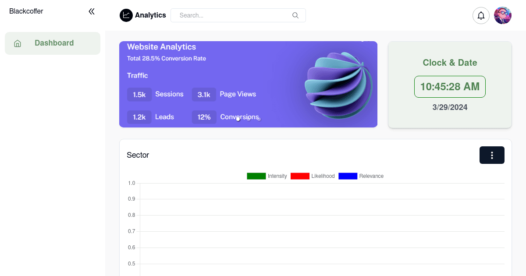Click the search magnifier icon

[295, 15]
